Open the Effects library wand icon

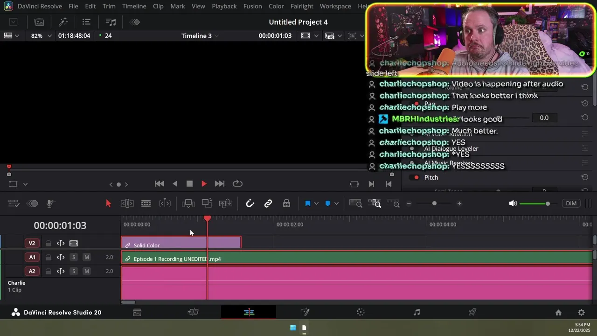63,22
